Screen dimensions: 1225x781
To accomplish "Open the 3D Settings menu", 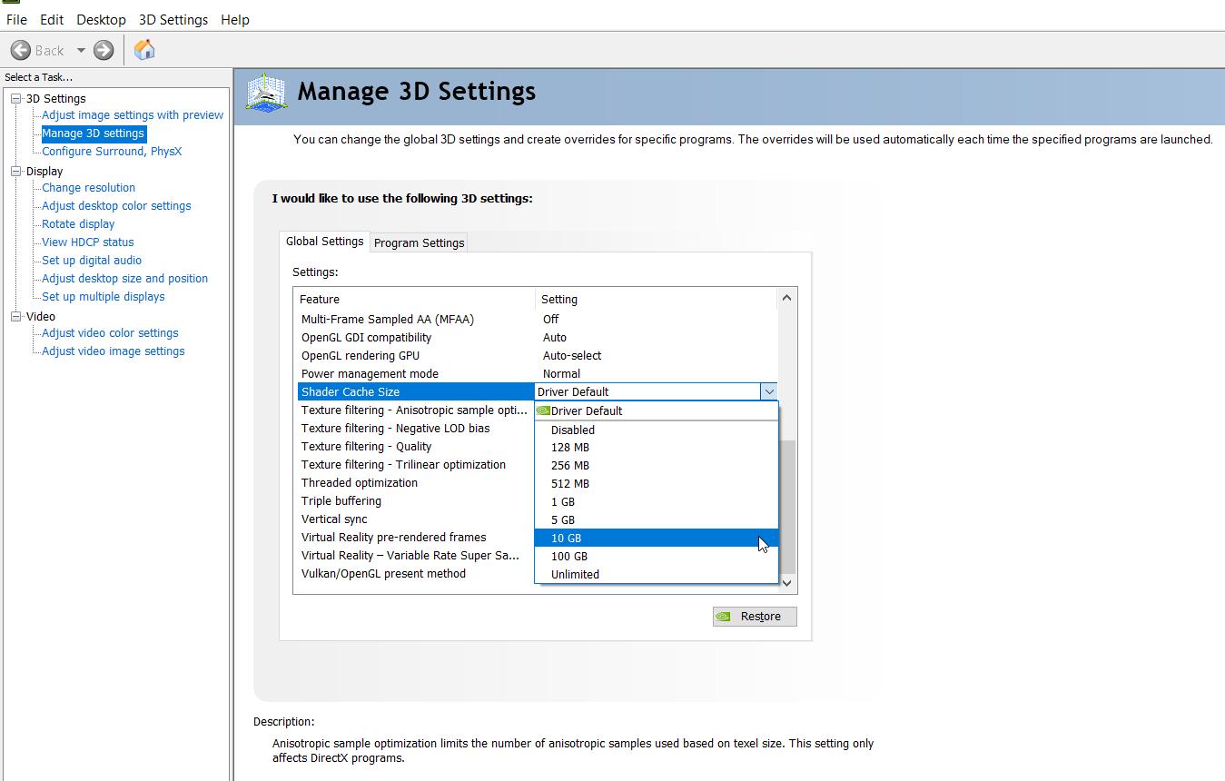I will (173, 19).
